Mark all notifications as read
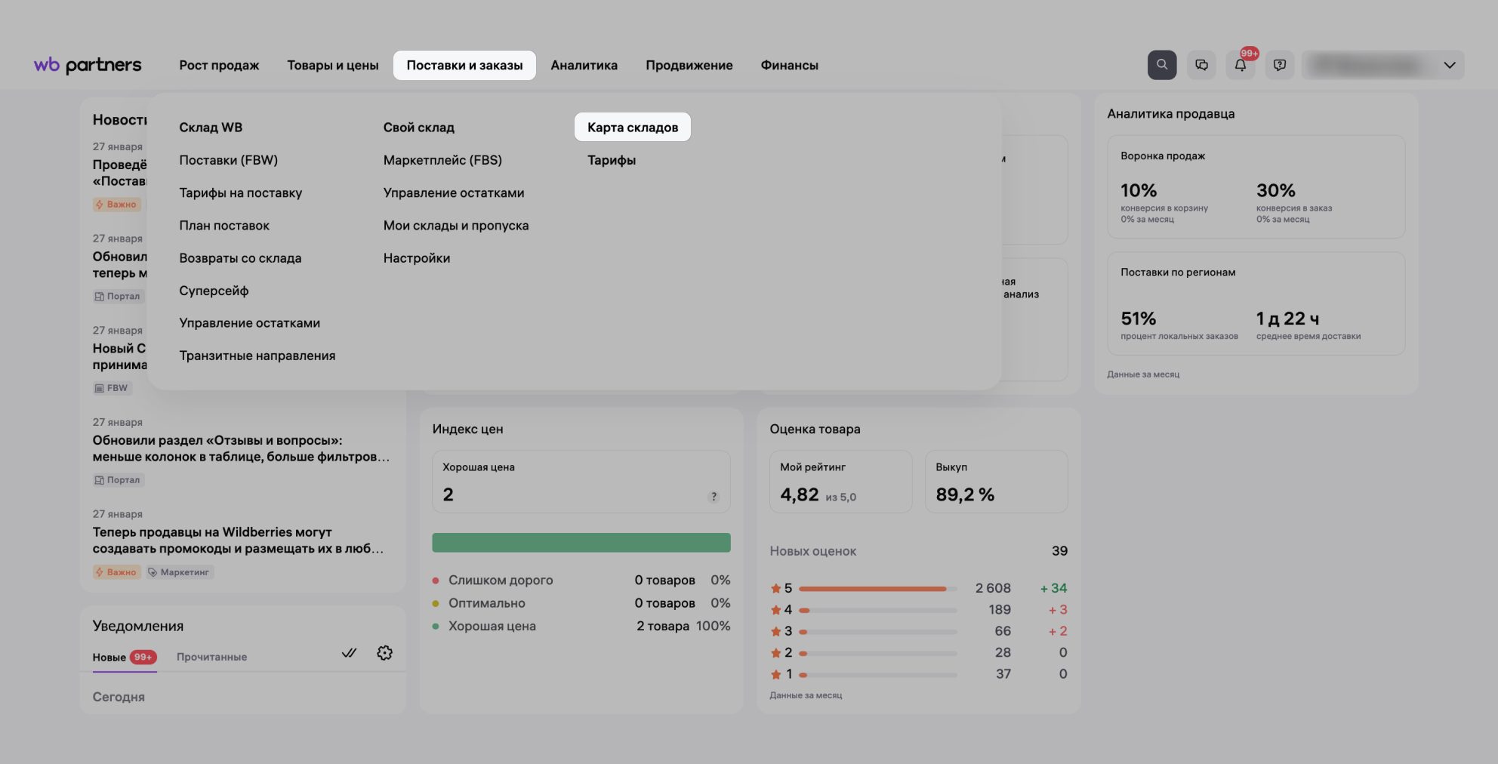Screen dimensions: 1498x764 [349, 653]
